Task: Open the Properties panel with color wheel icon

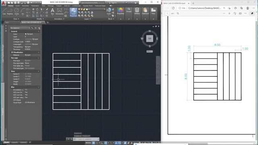Action: 121,11
